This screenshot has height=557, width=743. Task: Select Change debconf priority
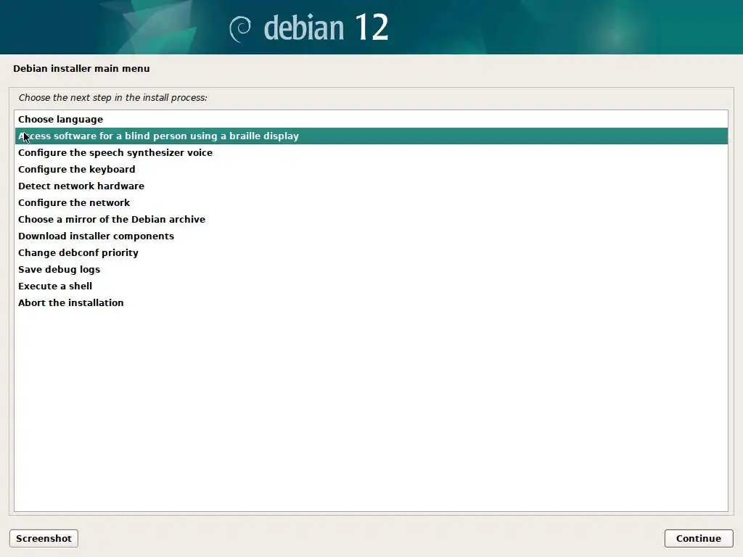371,252
